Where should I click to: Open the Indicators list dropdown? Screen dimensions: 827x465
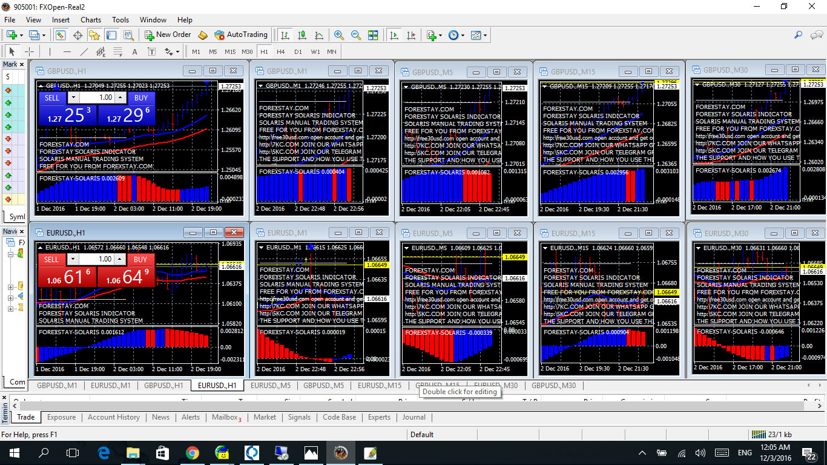tap(440, 35)
